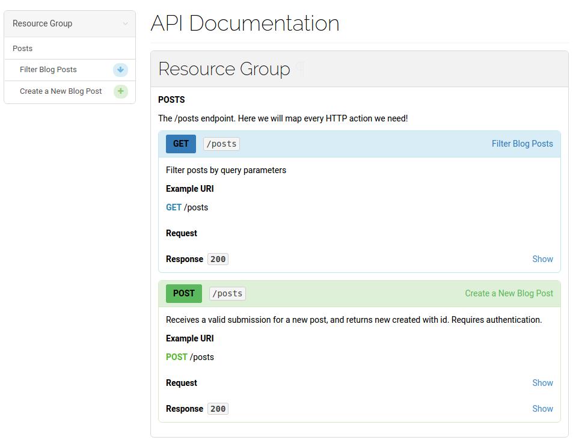Click the pilcrow anchor next to Resource Group heading
This screenshot has height=440, width=573.
click(x=299, y=69)
